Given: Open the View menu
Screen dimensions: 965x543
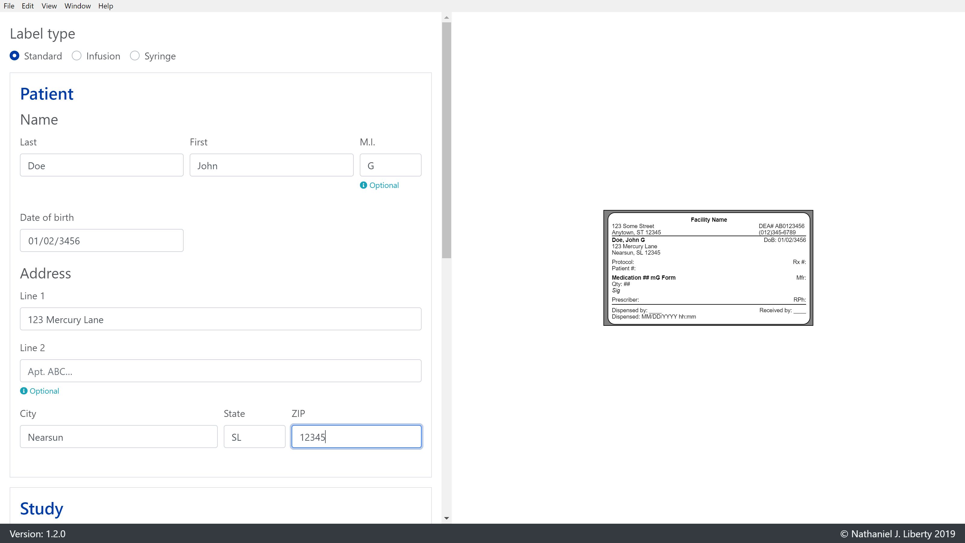Looking at the screenshot, I should tap(49, 6).
